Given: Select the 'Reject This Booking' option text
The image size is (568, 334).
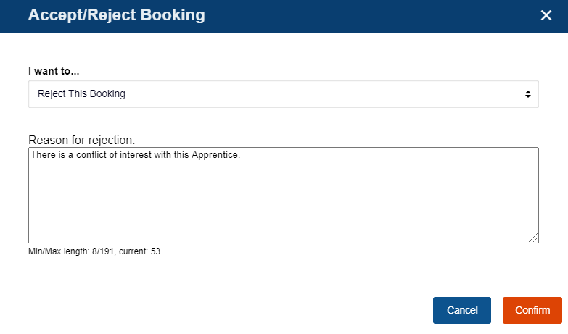Looking at the screenshot, I should (x=81, y=94).
